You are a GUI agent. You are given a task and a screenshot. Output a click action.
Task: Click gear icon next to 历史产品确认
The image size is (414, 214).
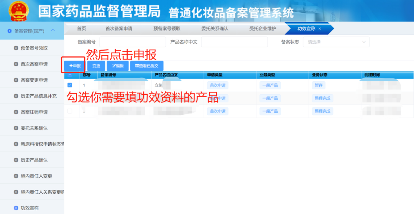pos(16,160)
